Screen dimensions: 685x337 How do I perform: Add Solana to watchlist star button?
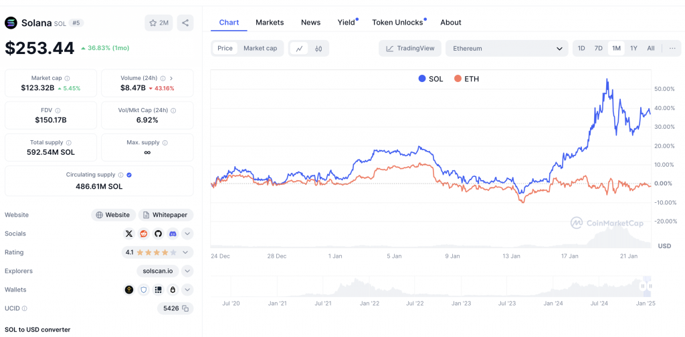point(159,23)
